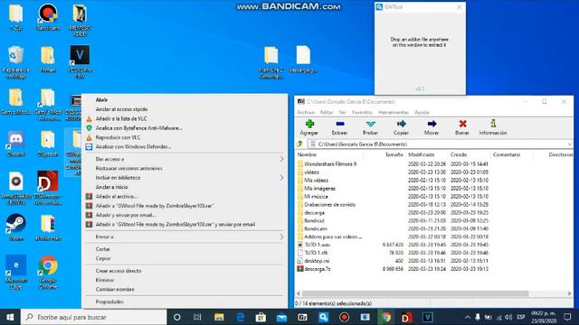Open Task View on the taskbar
The width and height of the screenshot is (579, 325).
click(197, 317)
